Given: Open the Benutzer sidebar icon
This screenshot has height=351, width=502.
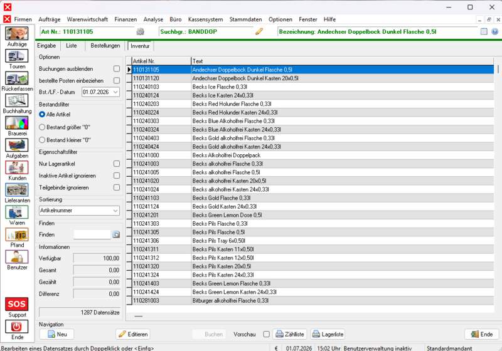Looking at the screenshot, I should [x=17, y=257].
